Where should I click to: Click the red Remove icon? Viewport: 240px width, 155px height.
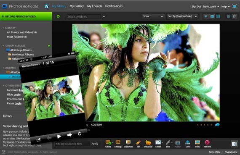pyautogui.click(x=207, y=142)
